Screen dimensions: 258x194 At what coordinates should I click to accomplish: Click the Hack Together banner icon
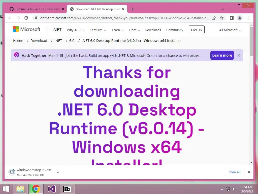(x=17, y=55)
